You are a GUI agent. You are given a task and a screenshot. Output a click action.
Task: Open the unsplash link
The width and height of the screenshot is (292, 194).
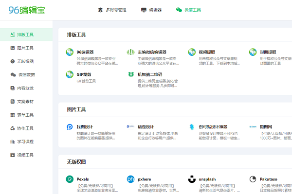pos(207,179)
